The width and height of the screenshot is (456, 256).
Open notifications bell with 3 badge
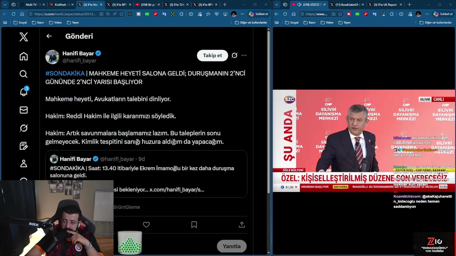(x=24, y=92)
